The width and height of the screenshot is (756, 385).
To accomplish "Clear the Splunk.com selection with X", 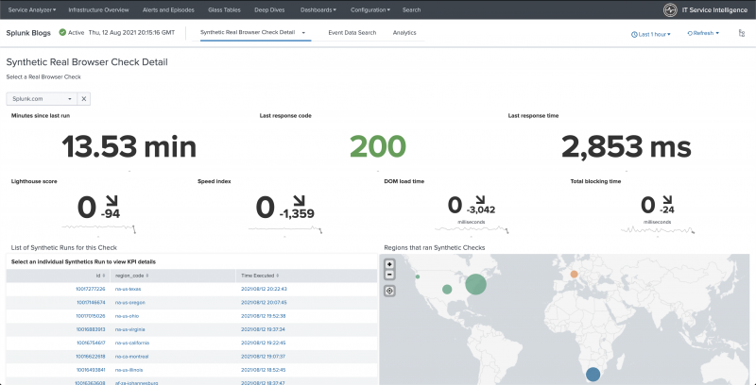I will click(83, 99).
